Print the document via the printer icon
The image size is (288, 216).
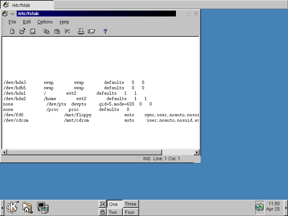click(x=81, y=31)
